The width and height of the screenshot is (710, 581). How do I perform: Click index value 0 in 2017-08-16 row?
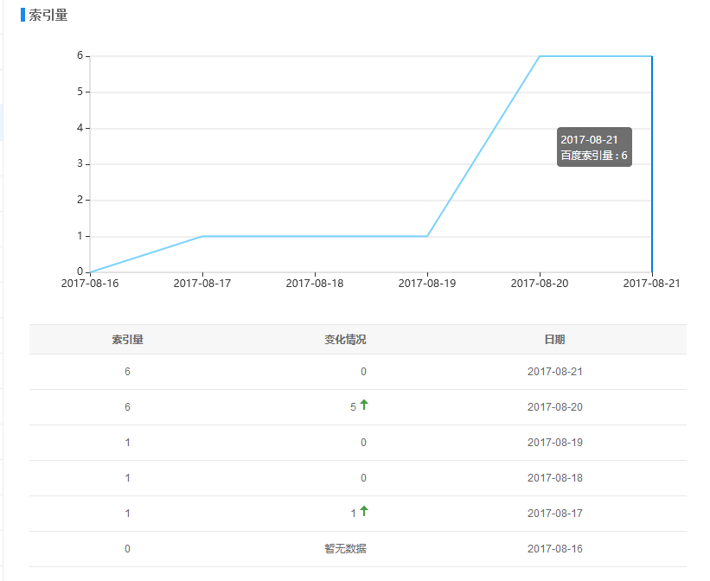[x=128, y=549]
